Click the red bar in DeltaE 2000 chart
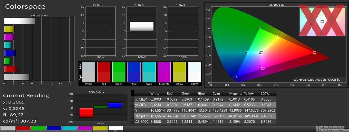Image resolution: width=349 pixels, height=132 pixels. click(x=11, y=69)
